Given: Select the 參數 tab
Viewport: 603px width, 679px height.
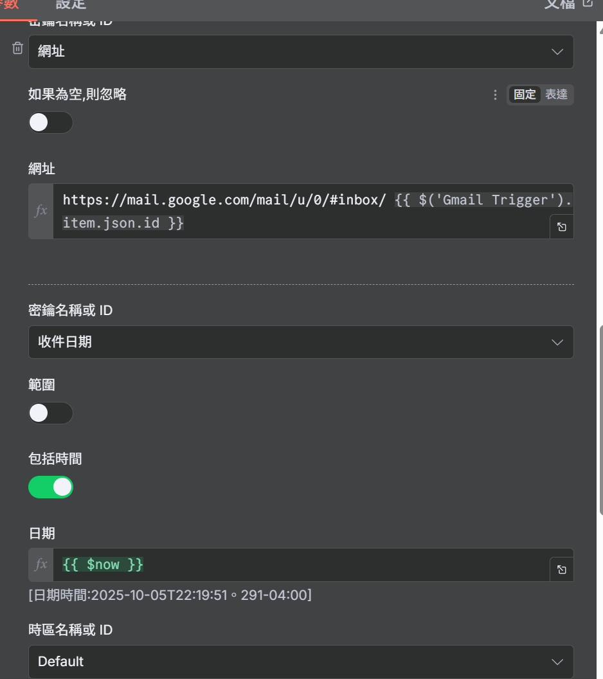Looking at the screenshot, I should (13, 5).
